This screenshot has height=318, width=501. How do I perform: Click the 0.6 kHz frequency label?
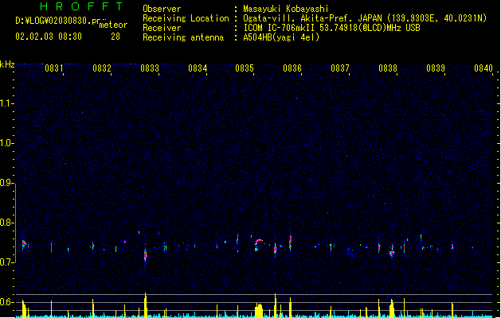[x=6, y=302]
